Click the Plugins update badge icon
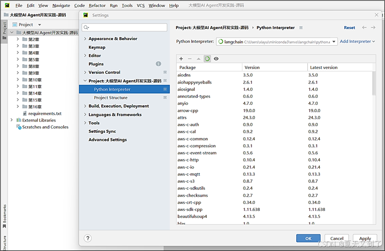Image resolution: width=385 pixels, height=251 pixels. (159, 64)
